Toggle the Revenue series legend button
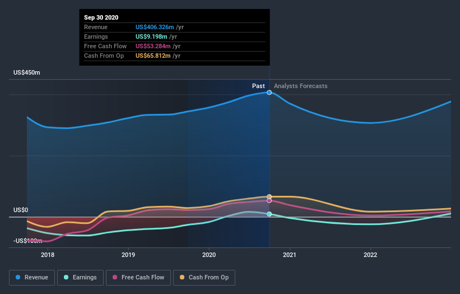 [x=32, y=278]
